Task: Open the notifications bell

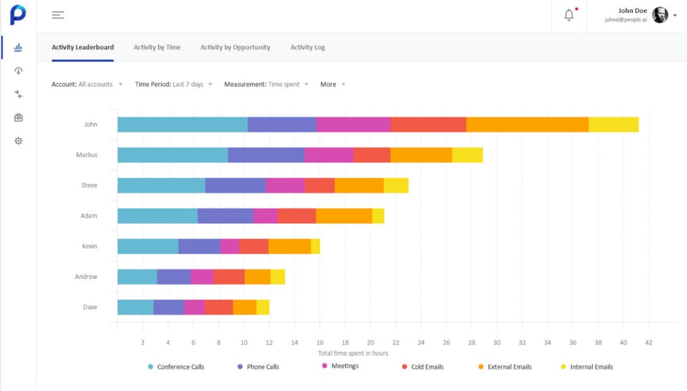Action: click(x=569, y=15)
